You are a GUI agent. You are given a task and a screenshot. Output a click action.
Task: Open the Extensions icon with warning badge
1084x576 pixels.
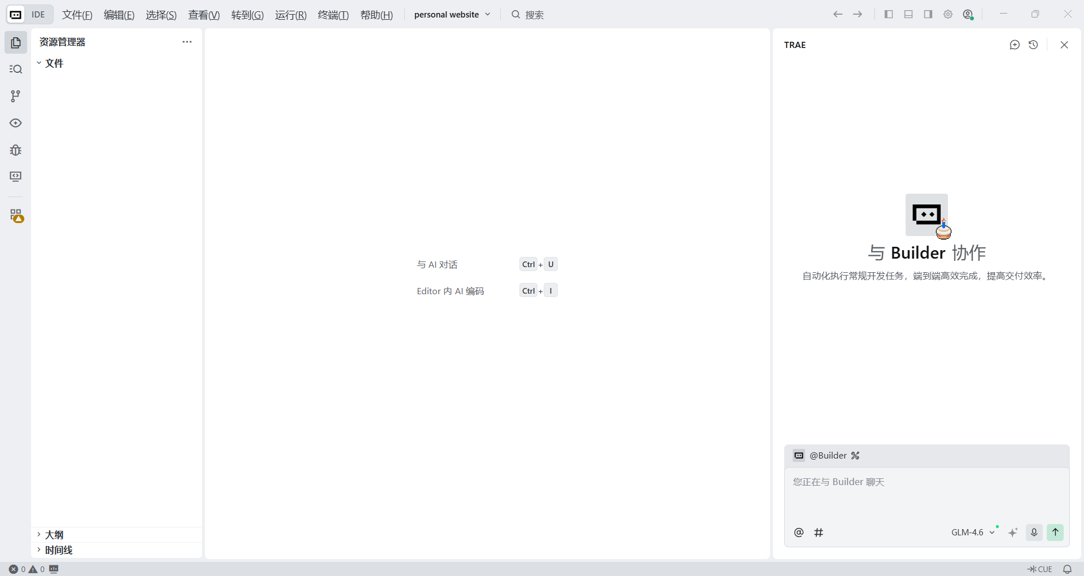click(x=16, y=215)
